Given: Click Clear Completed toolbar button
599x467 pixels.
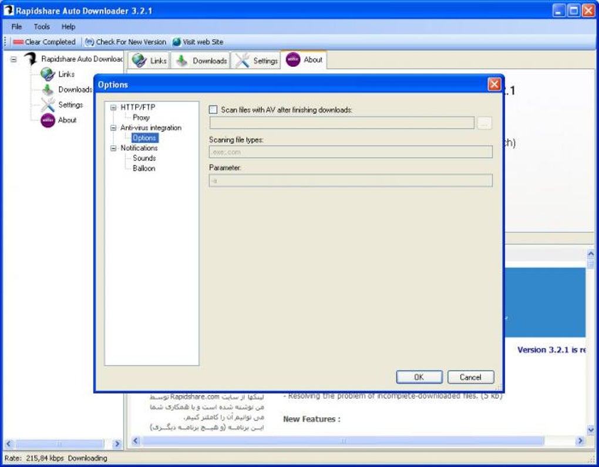Looking at the screenshot, I should point(44,42).
